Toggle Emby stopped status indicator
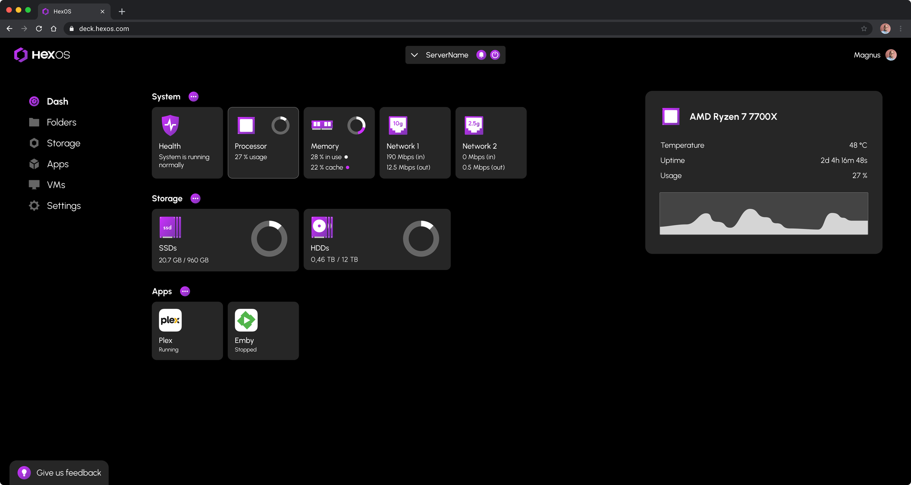911x485 pixels. point(246,350)
